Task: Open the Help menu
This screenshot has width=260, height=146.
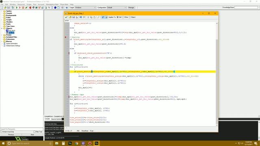Action: pyautogui.click(x=71, y=4)
